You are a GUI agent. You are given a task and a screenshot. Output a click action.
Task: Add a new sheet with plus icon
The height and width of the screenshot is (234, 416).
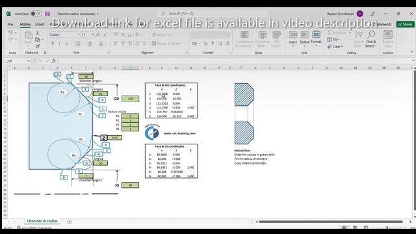pyautogui.click(x=70, y=222)
